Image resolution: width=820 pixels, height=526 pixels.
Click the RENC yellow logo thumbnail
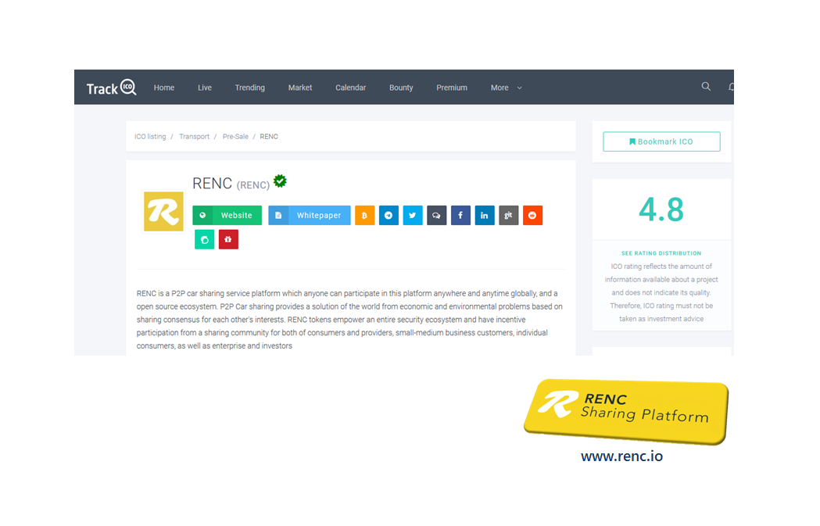click(x=163, y=211)
